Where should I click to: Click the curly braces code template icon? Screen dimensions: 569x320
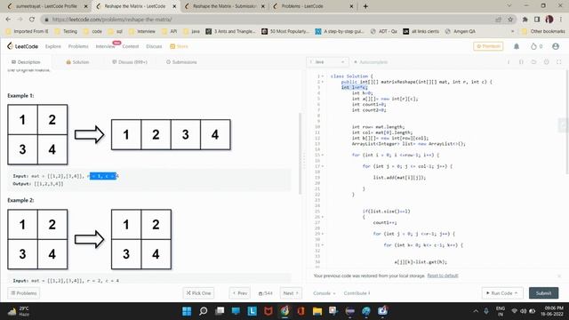521,62
